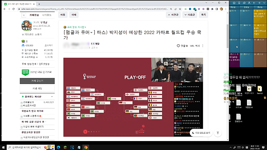Image resolution: width=267 pixels, height=150 pixels.
Task: Select the 나의활동 tab
Action: 46,15
